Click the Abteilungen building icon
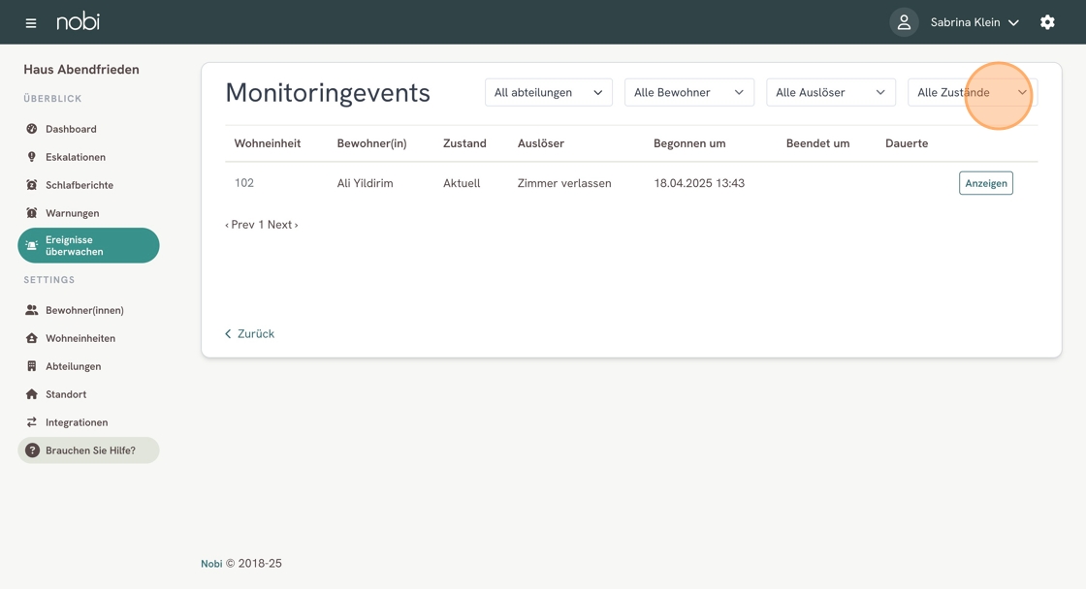The width and height of the screenshot is (1086, 589). pos(32,366)
